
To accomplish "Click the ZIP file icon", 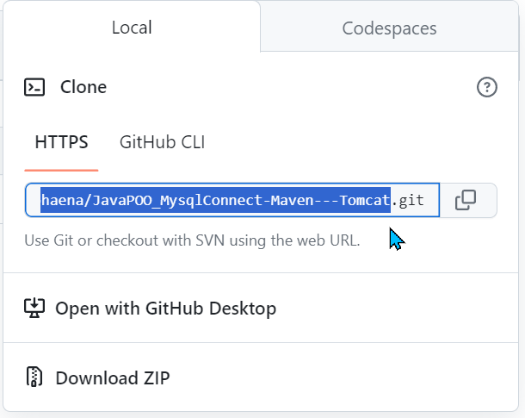I will 34,377.
